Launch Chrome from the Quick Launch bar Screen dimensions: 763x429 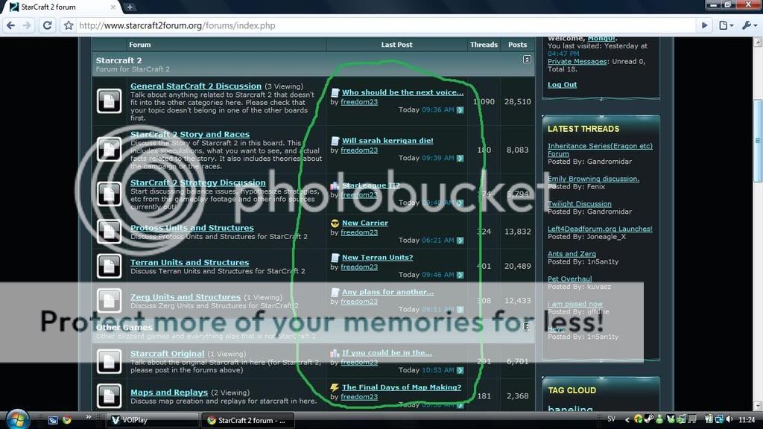67,420
